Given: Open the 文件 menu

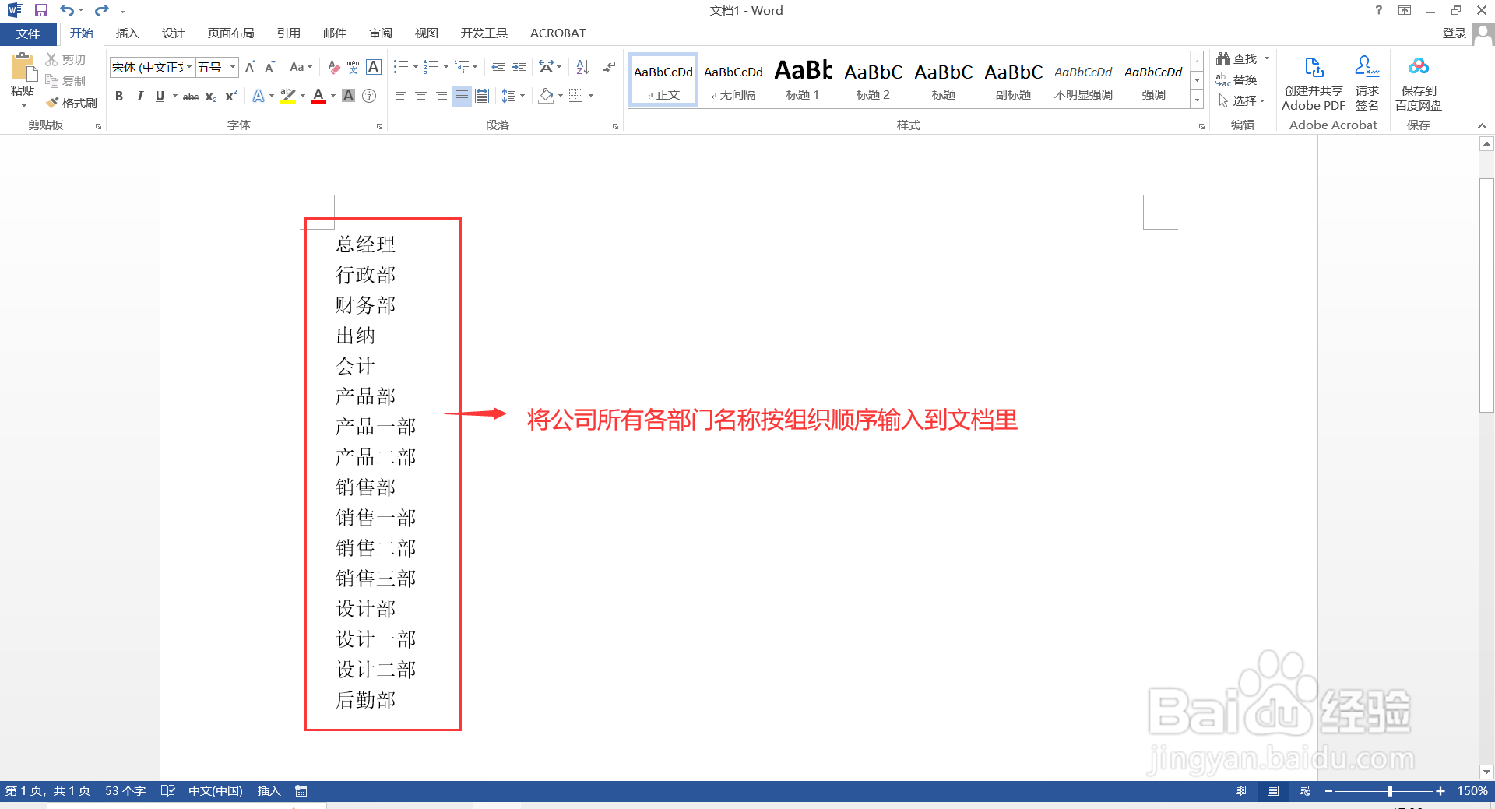Looking at the screenshot, I should point(28,33).
